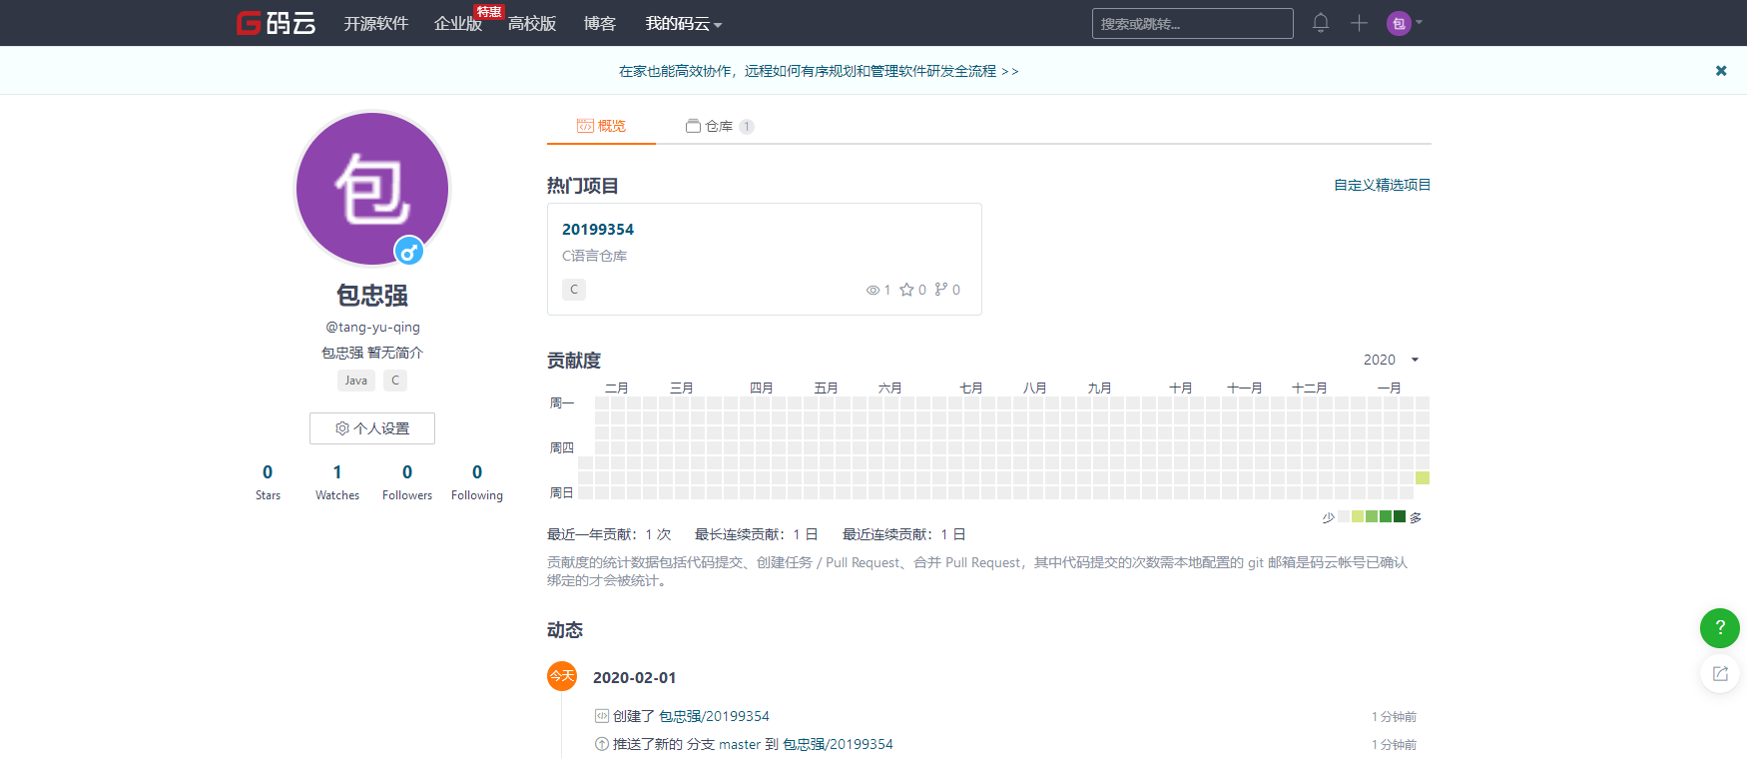Open the 2020 year dropdown
The image size is (1747, 781).
coord(1391,360)
